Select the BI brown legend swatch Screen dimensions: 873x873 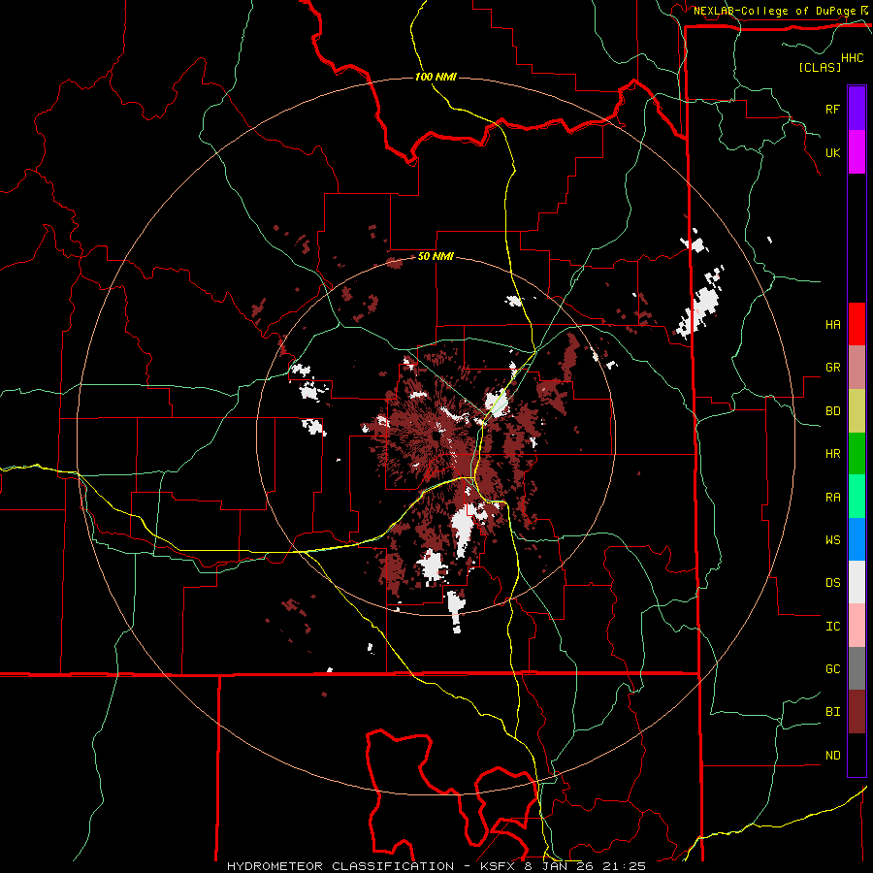857,712
